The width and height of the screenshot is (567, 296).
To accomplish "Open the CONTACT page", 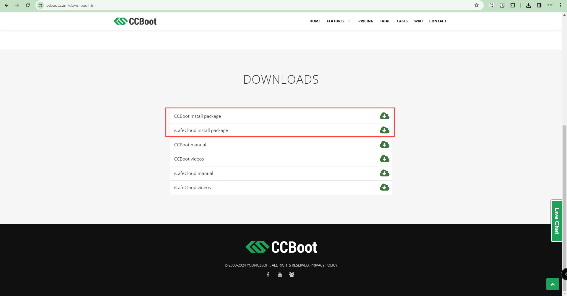I will [438, 21].
